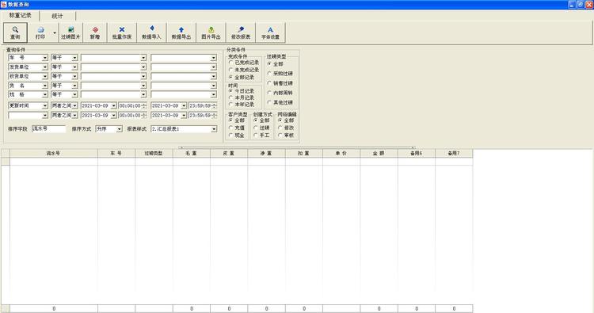Open the 排序方式 升序 dropdown
Image resolution: width=594 pixels, height=313 pixels.
pos(120,129)
